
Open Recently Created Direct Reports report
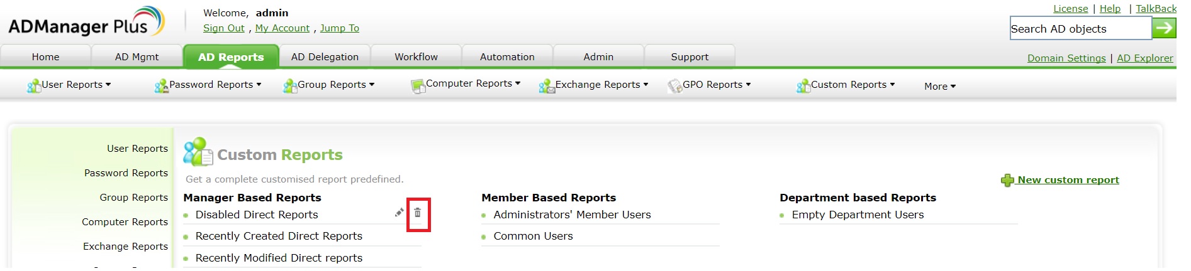tap(279, 236)
